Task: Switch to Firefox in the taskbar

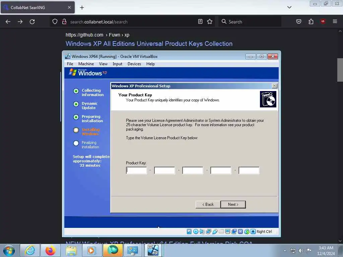Action: [51, 250]
